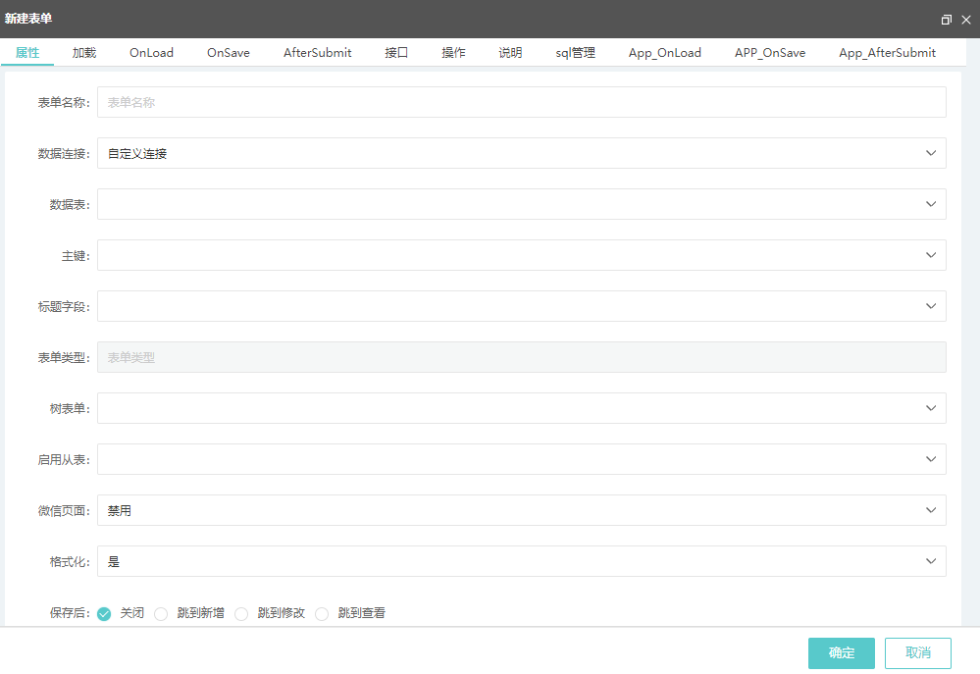Open the App_AfterSubmit tab
The image size is (980, 674).
click(887, 53)
